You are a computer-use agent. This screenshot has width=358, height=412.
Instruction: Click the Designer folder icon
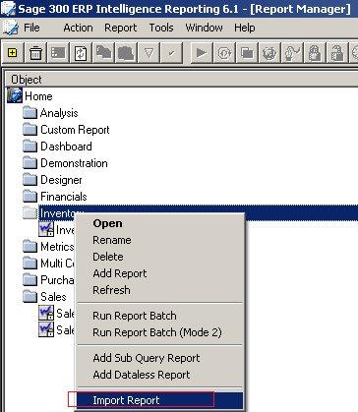click(x=30, y=180)
